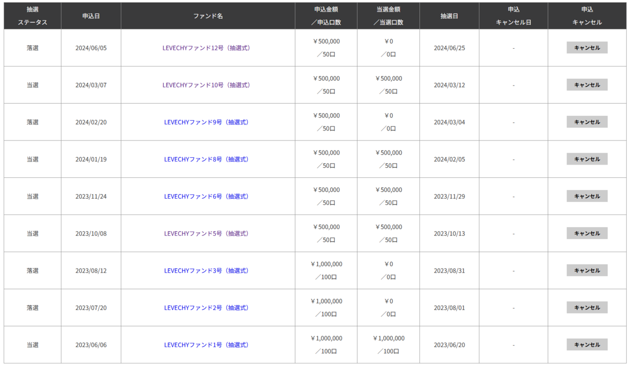Open LEVECHYファンド9号（抽選式） link
The image size is (630, 366).
click(206, 122)
